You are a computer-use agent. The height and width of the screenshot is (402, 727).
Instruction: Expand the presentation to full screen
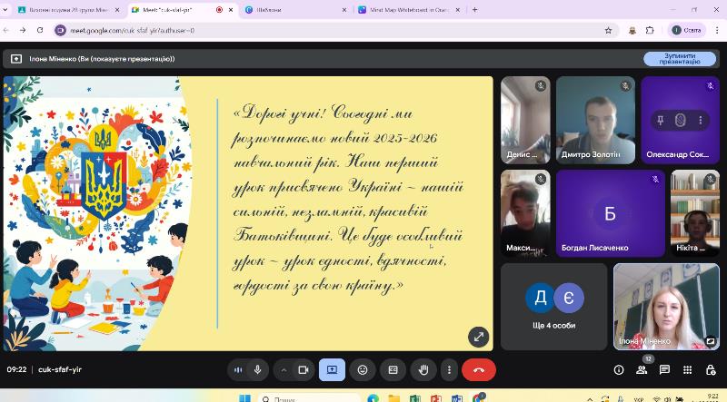coord(478,337)
